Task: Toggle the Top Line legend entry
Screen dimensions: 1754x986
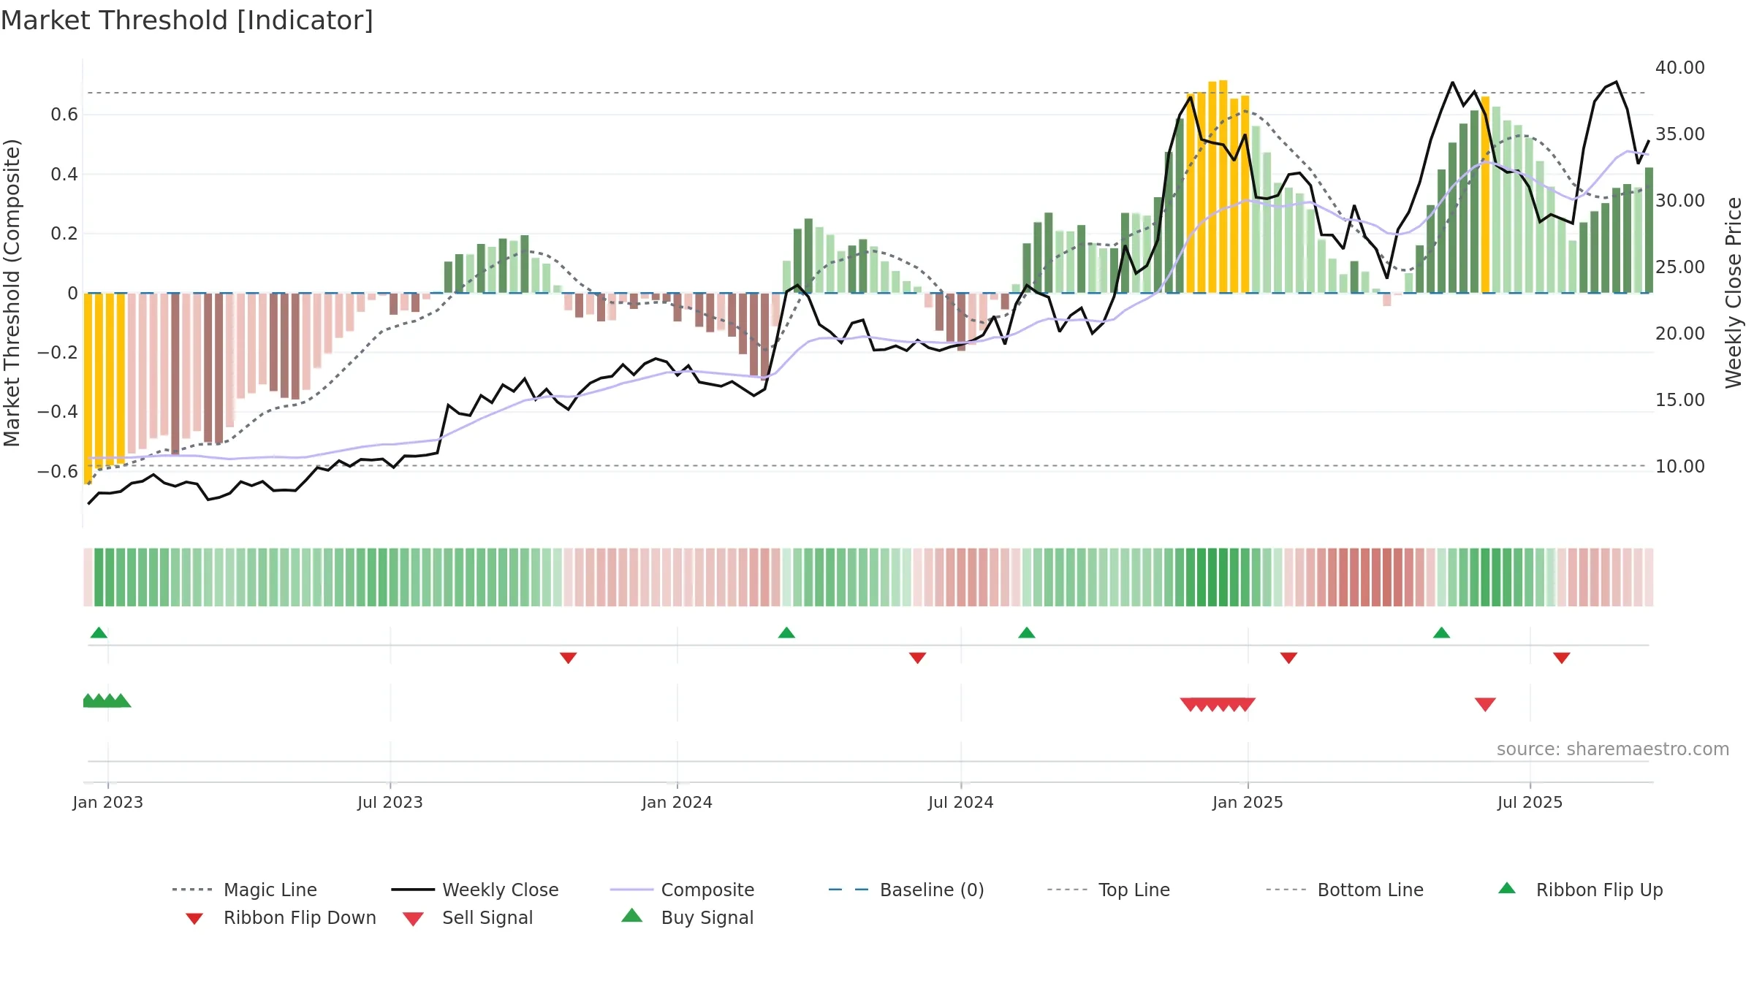Action: click(x=1108, y=890)
